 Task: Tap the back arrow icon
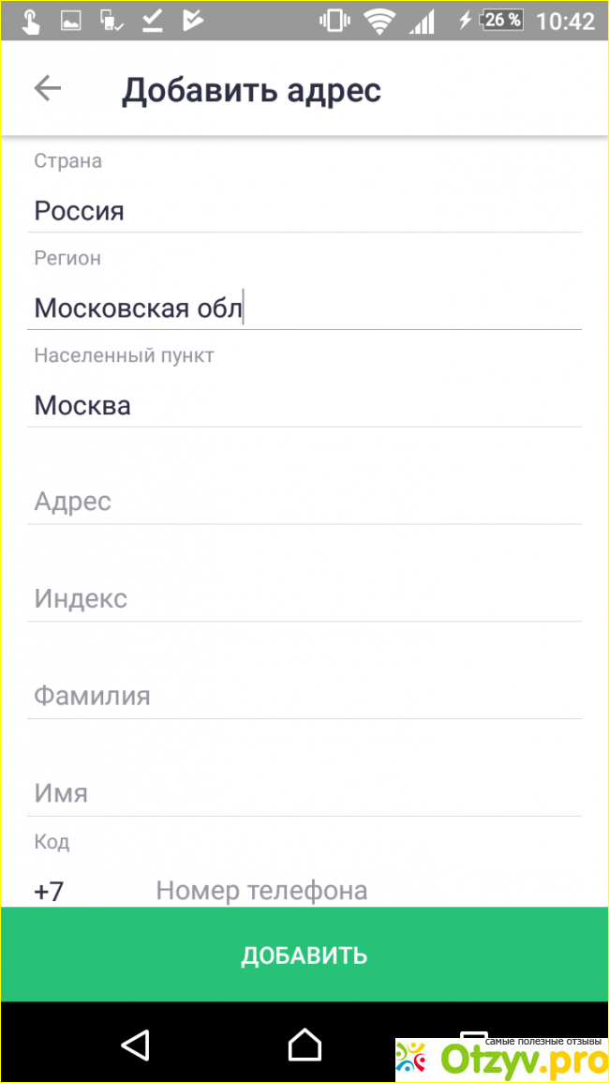47,89
